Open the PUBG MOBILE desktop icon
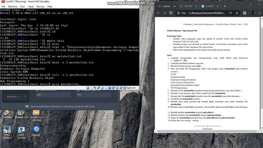This screenshot has height=148, width=263. click(x=7, y=132)
